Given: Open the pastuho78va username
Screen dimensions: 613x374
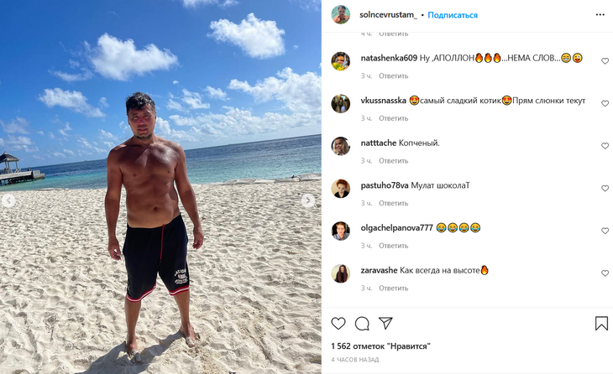Looking at the screenshot, I should 384,185.
